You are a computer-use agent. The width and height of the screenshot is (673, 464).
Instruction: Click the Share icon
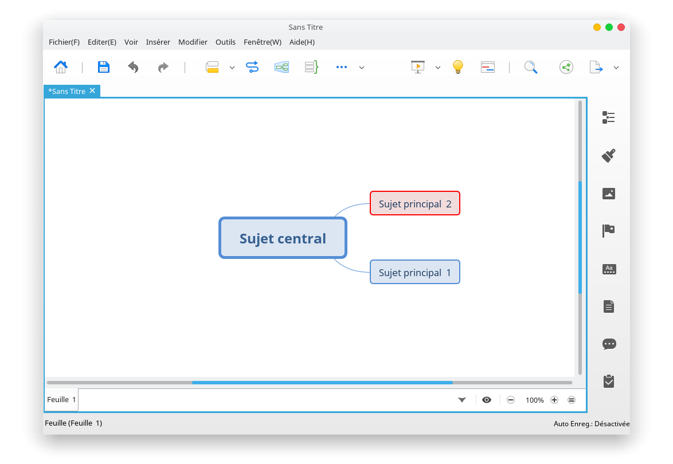[566, 67]
